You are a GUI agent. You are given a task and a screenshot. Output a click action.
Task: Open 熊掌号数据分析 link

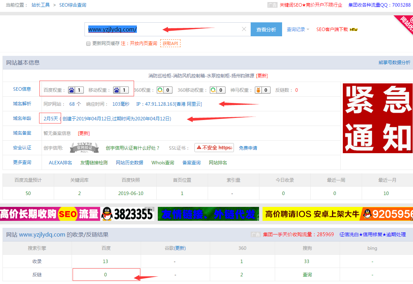(394, 62)
